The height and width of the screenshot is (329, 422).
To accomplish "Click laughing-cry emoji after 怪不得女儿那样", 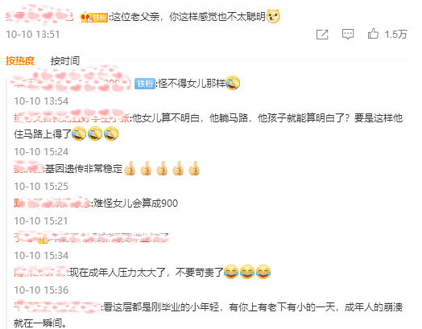I will 233,83.
